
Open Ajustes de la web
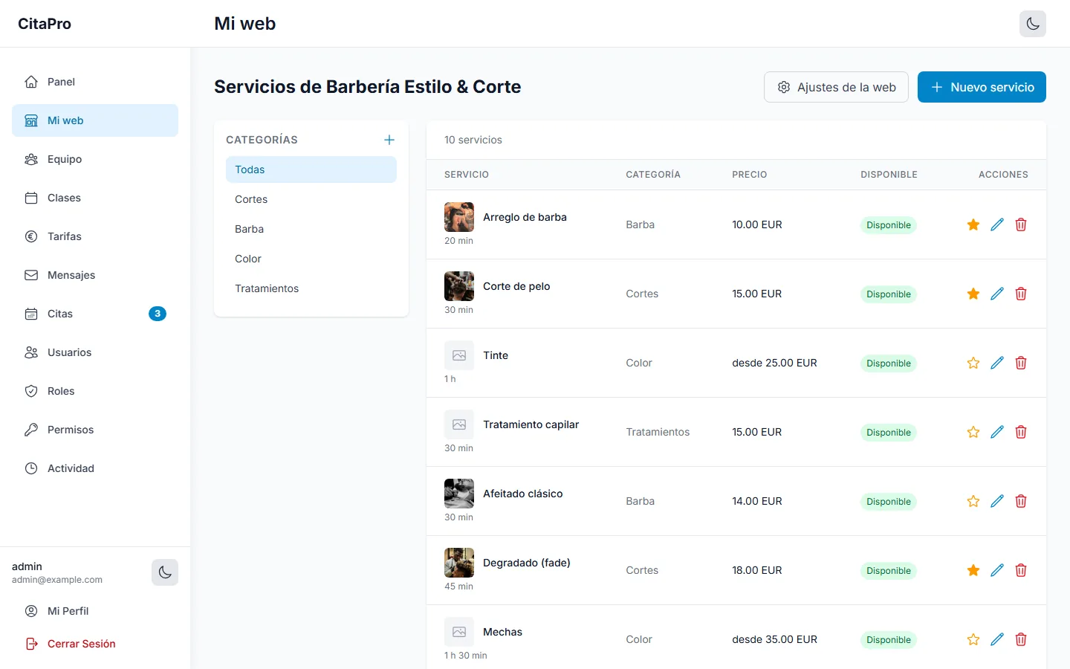836,87
